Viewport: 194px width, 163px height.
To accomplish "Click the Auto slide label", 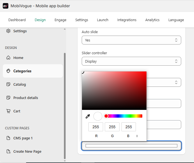I will pyautogui.click(x=90, y=32).
